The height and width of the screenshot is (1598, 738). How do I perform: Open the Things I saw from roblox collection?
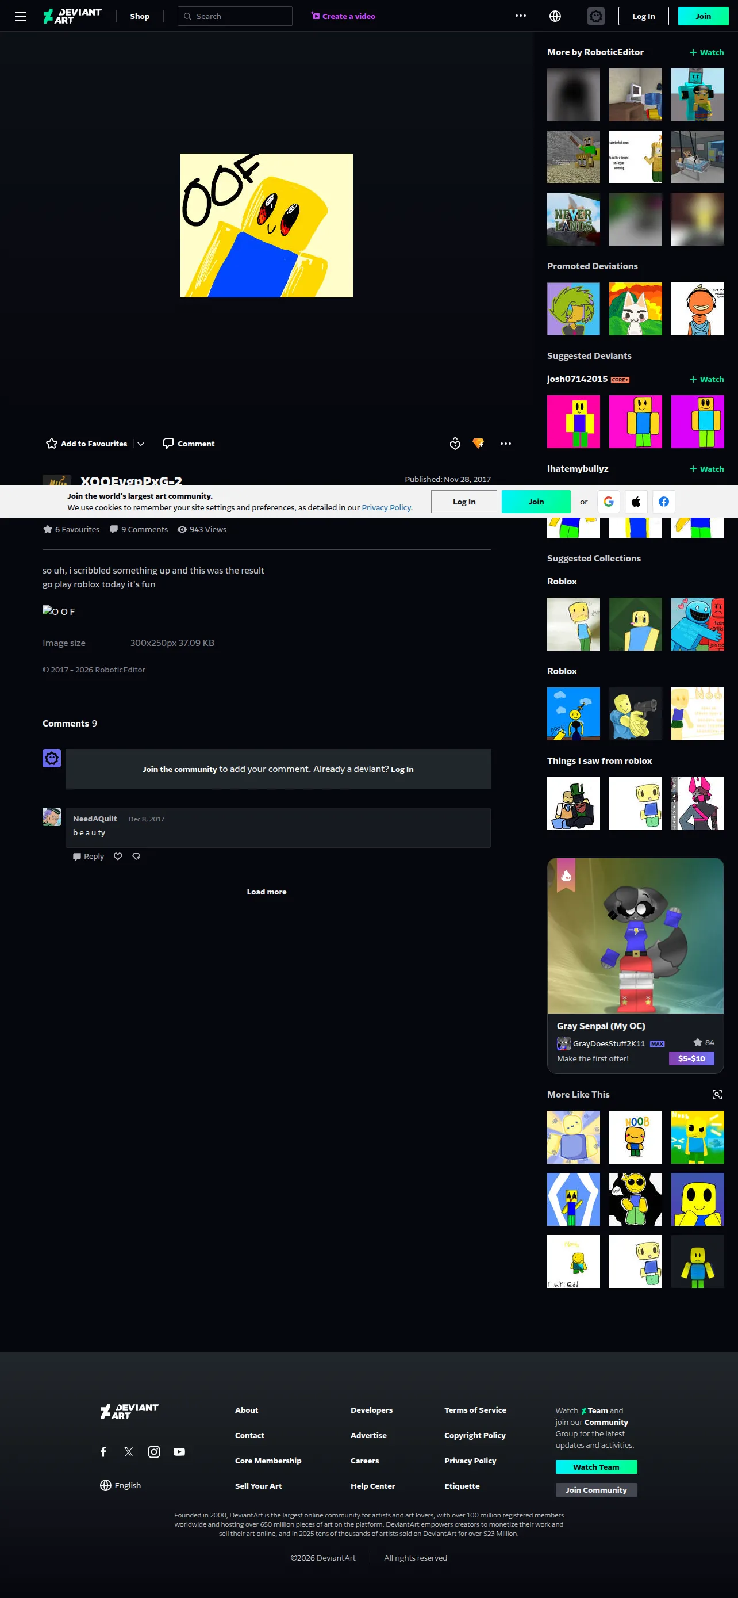tap(599, 761)
